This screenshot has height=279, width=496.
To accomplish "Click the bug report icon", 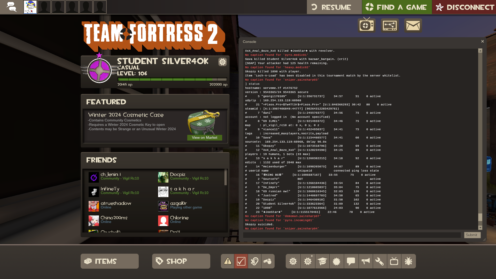I will pos(408,261).
